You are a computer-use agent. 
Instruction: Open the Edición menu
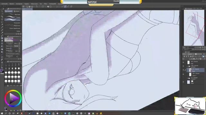tap(12, 4)
